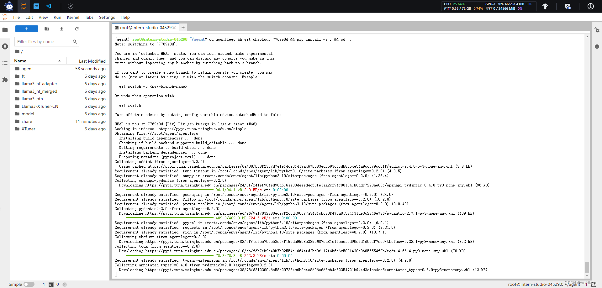The image size is (602, 288).
Task: Select the XTuner folder
Action: coord(60,129)
